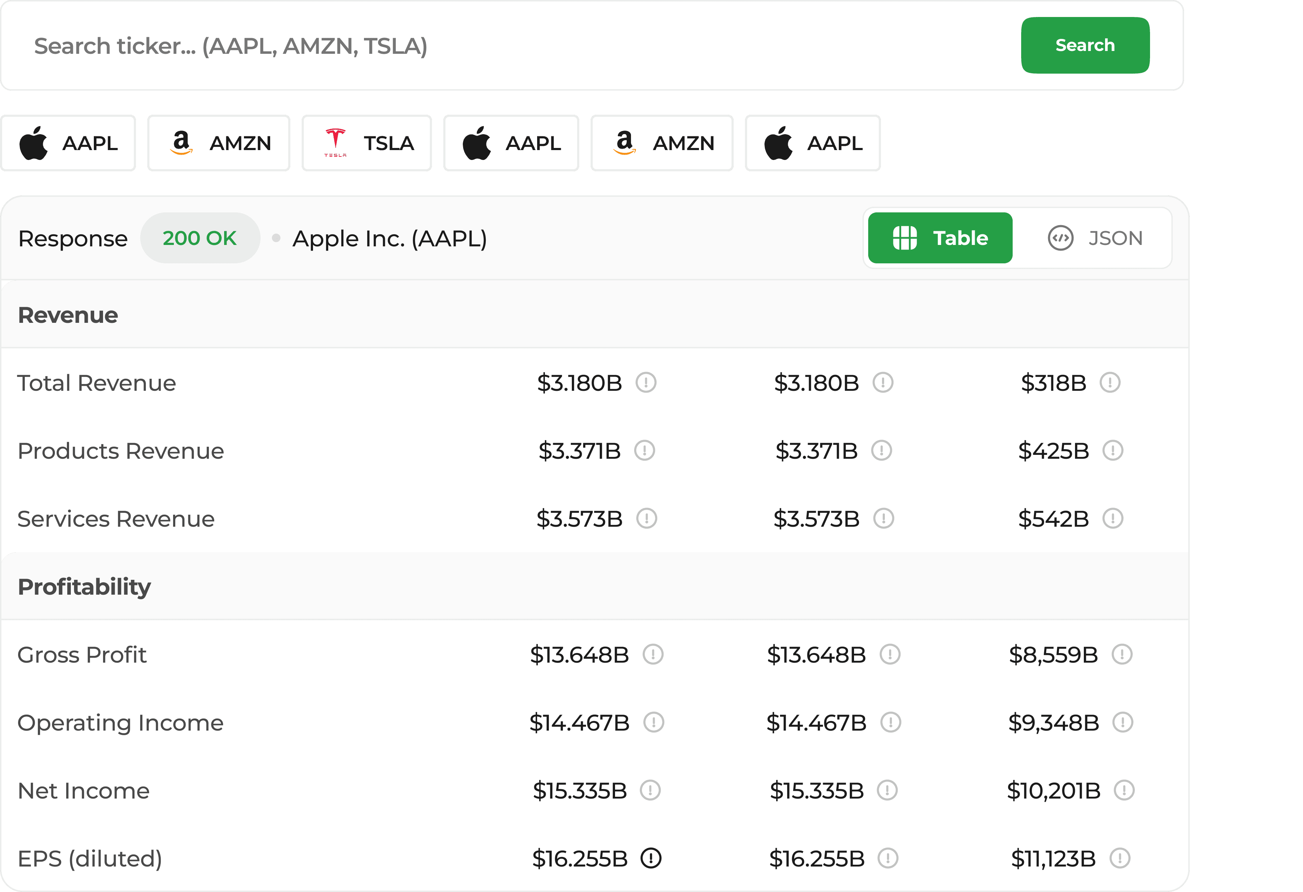The height and width of the screenshot is (892, 1303).
Task: Open info icon next to $318B Total Revenue
Action: tap(1110, 383)
